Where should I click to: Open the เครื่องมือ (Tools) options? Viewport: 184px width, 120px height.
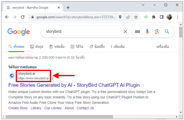[x=163, y=47]
